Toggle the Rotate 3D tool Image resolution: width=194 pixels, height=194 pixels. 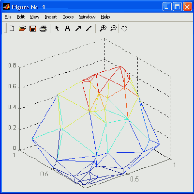124,29
